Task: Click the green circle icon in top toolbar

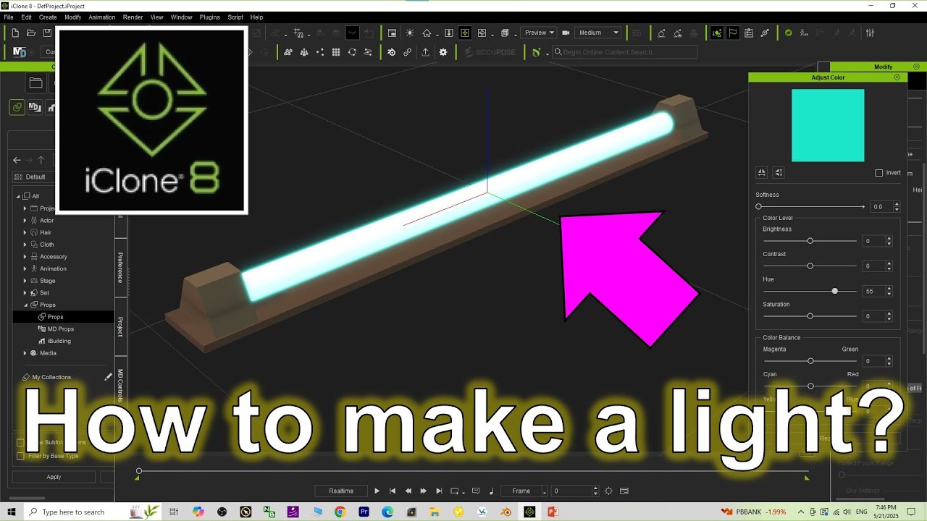Action: coord(789,33)
